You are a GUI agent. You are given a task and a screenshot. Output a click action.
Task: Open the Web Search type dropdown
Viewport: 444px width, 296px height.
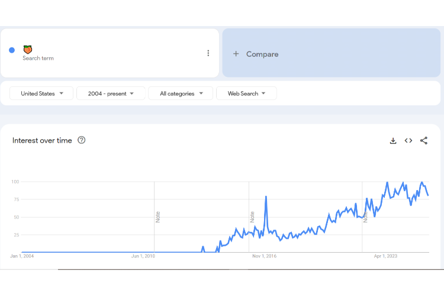[x=246, y=94]
